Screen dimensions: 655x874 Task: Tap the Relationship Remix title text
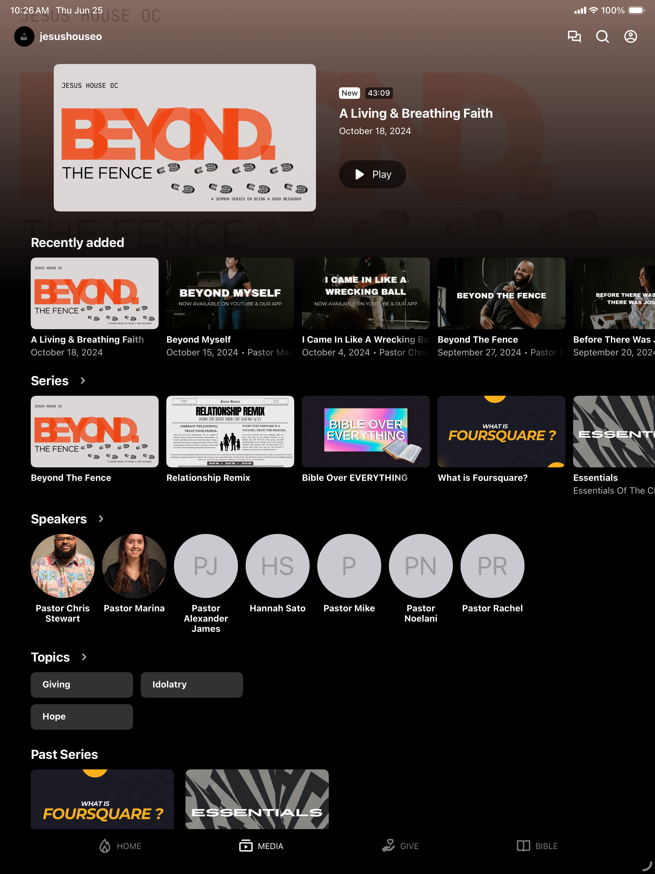click(x=208, y=478)
